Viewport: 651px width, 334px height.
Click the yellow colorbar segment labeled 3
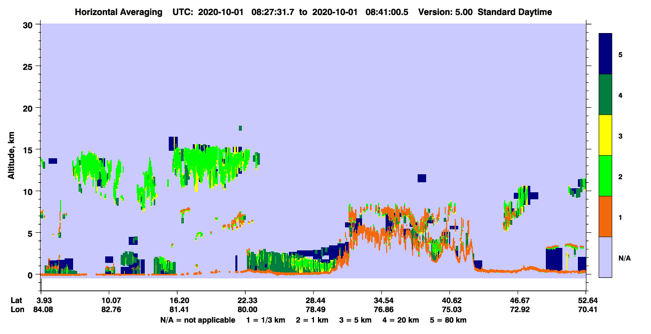[605, 135]
